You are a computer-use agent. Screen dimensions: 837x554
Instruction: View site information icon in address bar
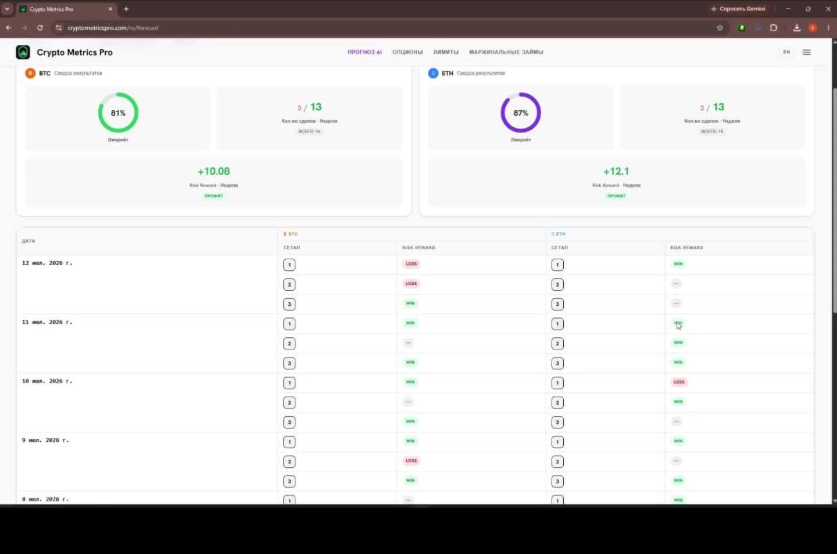pos(58,27)
